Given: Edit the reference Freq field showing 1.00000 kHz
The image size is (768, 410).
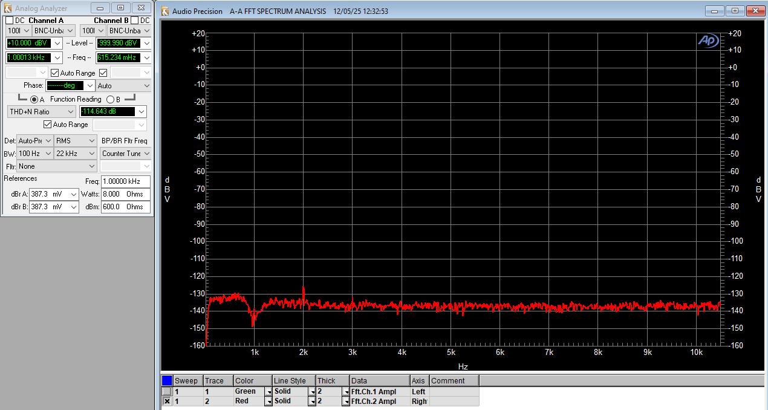Looking at the screenshot, I should coord(125,181).
